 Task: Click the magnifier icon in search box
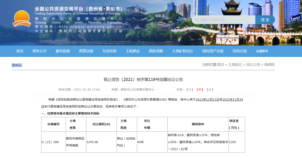197,20
